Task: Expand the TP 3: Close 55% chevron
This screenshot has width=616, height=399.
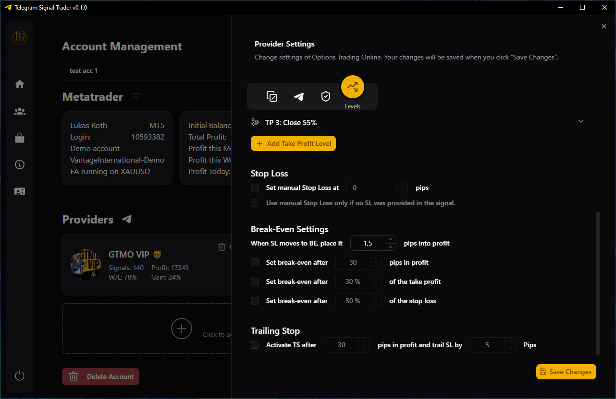Action: click(581, 121)
